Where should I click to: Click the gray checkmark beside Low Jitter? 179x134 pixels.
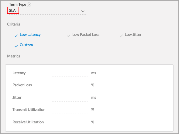click(121, 36)
